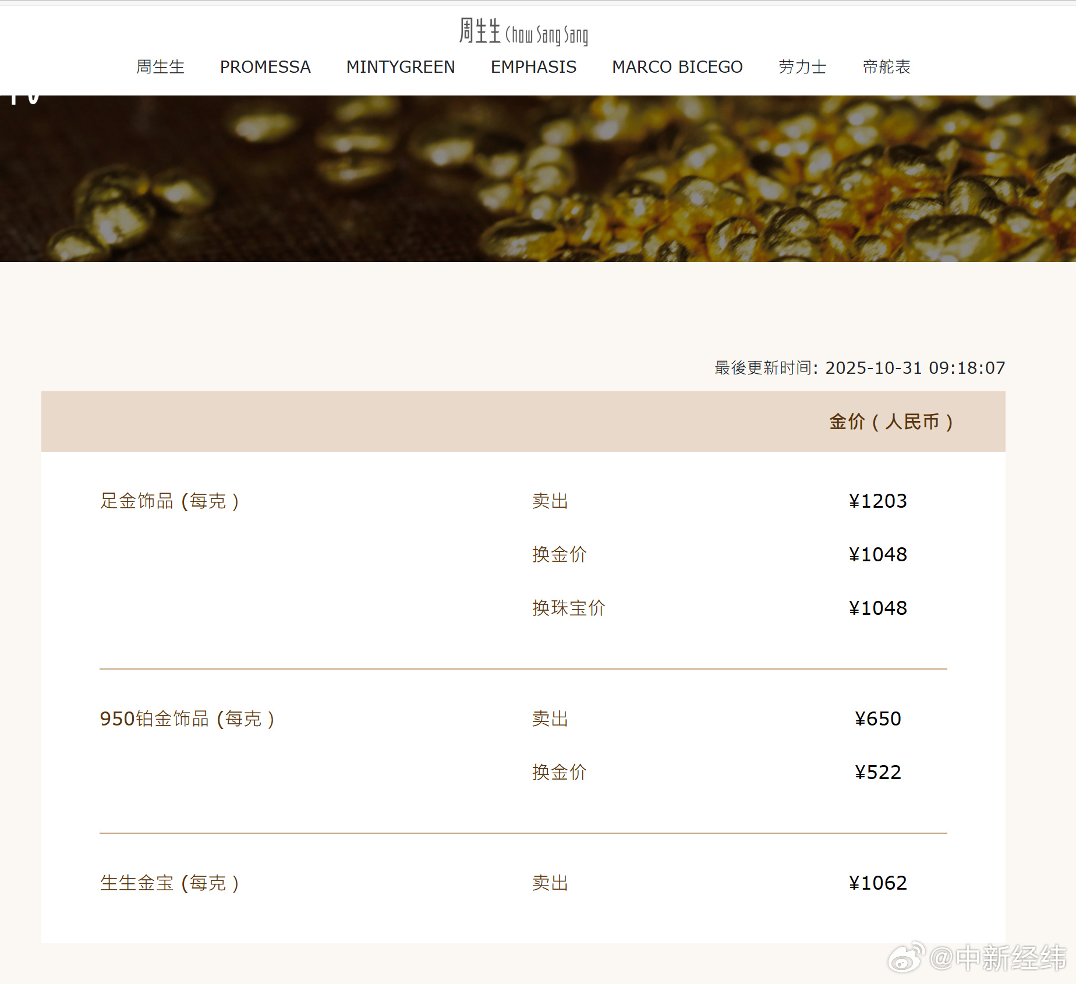Open the 周生生 navigation menu item
This screenshot has width=1076, height=984.
click(x=160, y=67)
